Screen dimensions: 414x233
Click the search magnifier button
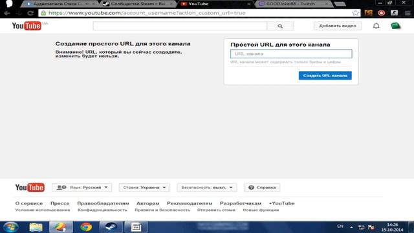(x=280, y=26)
